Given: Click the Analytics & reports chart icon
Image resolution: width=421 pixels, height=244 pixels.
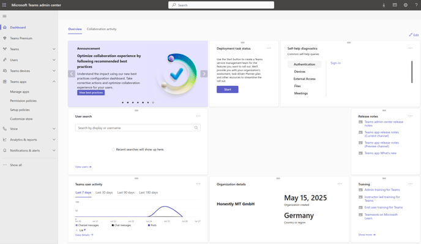Looking at the screenshot, I should click(4, 140).
